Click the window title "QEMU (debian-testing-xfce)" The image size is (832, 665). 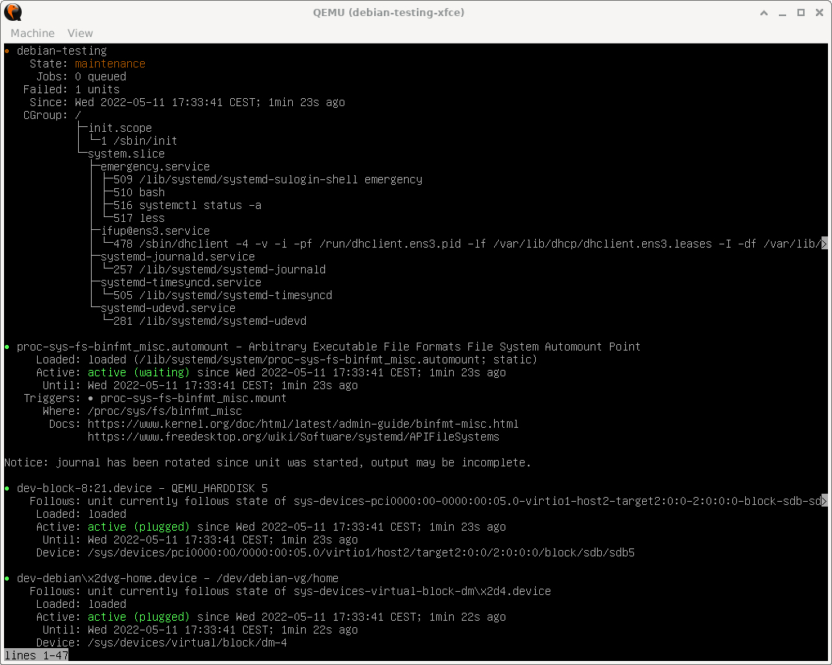[389, 12]
